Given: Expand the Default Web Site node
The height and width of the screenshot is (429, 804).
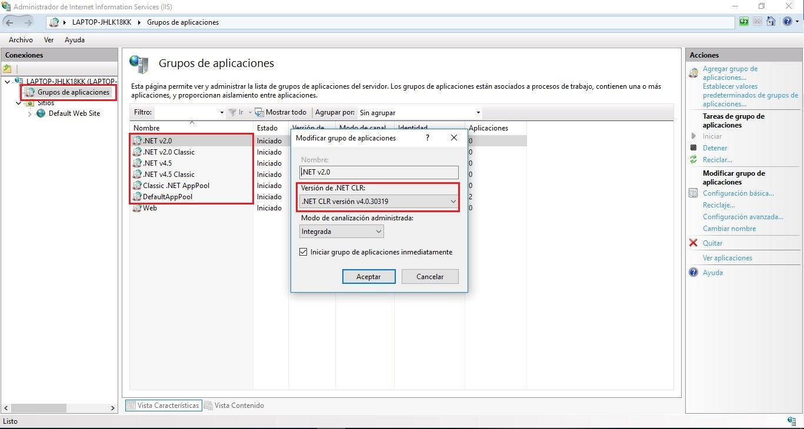Looking at the screenshot, I should (x=30, y=113).
